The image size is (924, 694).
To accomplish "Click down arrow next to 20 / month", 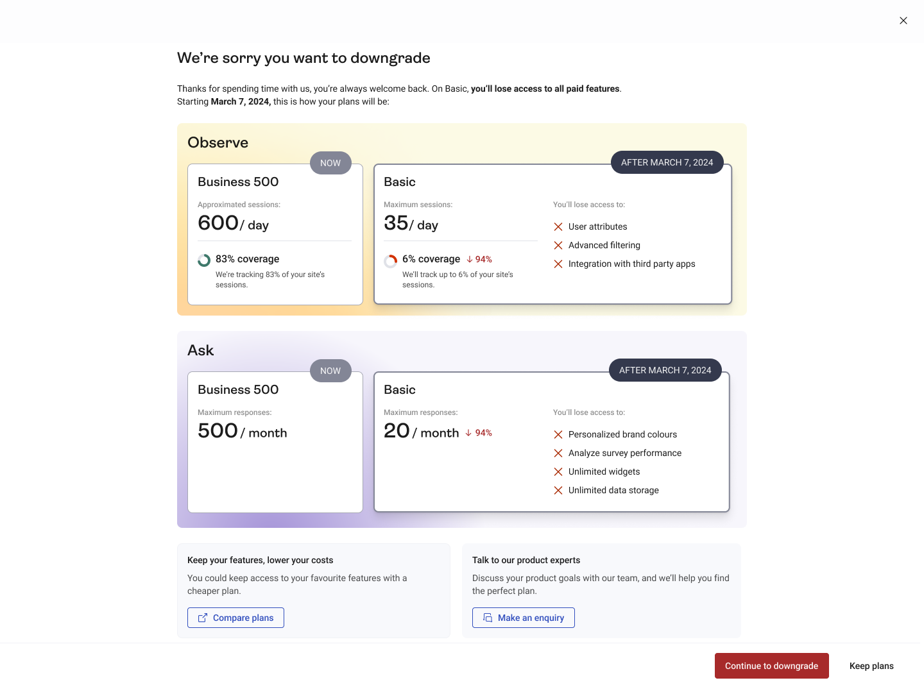I will pos(468,433).
